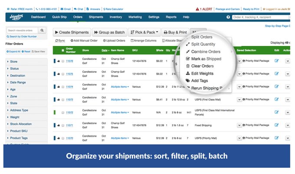Edit order 11071 with pencil icon

(276, 125)
